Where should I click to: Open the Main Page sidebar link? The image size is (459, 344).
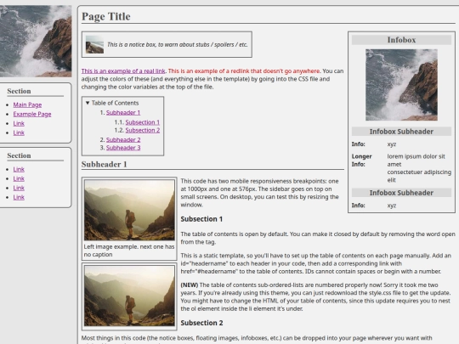coord(27,104)
